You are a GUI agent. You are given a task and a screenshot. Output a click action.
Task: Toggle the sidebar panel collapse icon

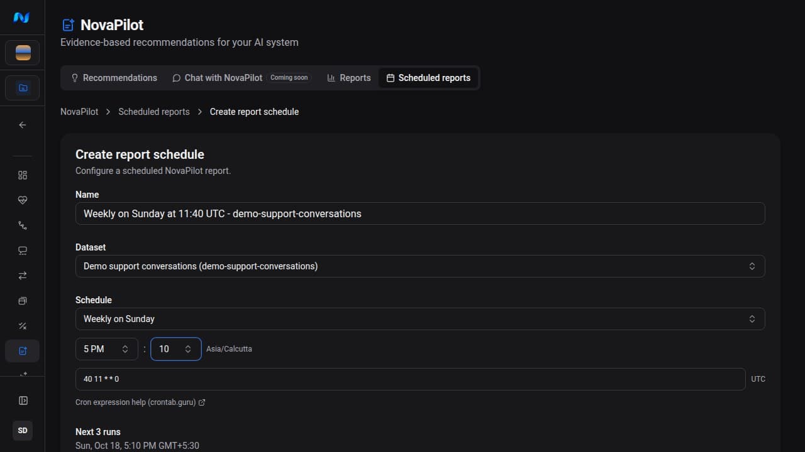pyautogui.click(x=23, y=401)
